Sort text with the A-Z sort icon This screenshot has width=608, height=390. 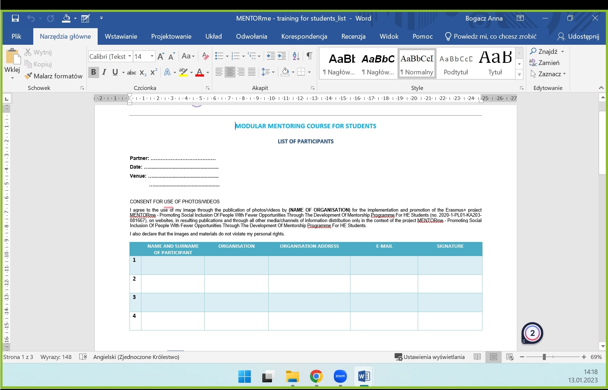[296, 56]
